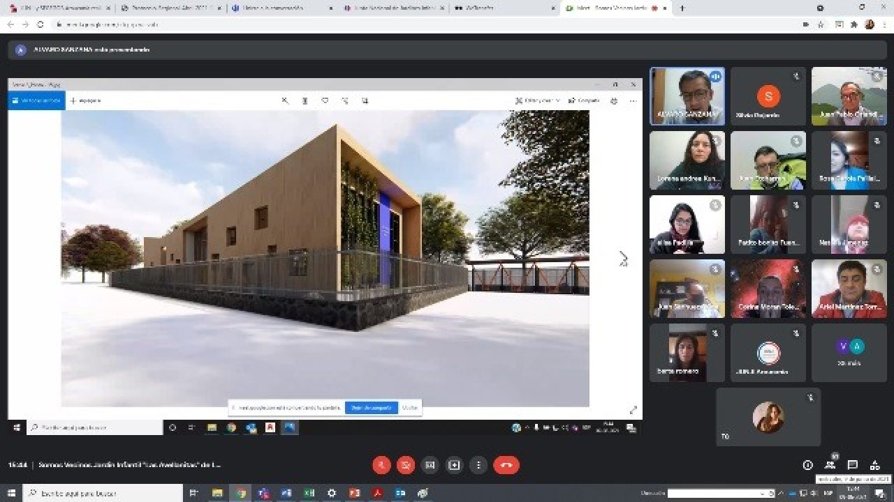Switch to the second browser tab
The image size is (894, 502).
click(168, 8)
